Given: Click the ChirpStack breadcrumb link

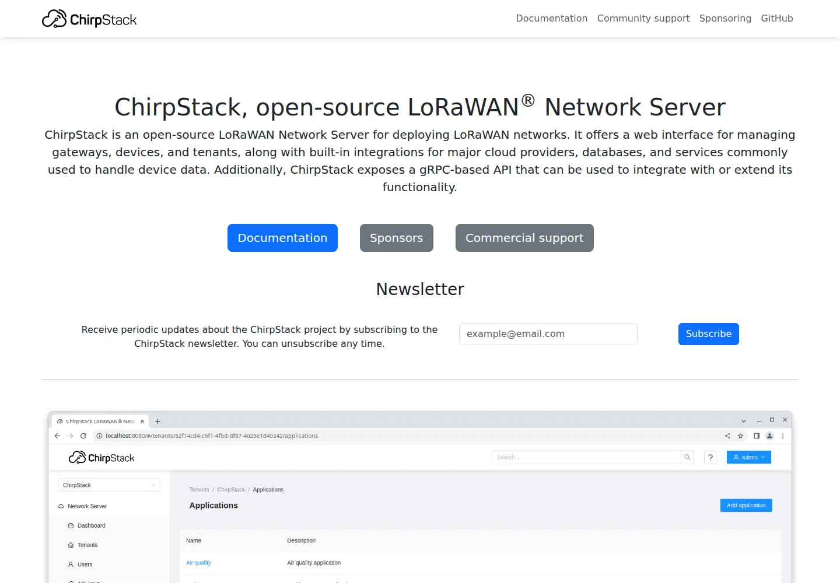Looking at the screenshot, I should pos(231,490).
